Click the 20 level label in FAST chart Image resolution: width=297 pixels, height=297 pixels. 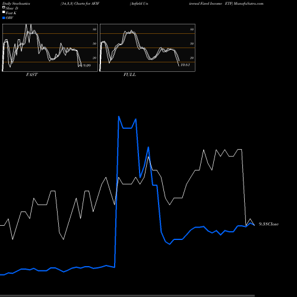click(x=94, y=58)
